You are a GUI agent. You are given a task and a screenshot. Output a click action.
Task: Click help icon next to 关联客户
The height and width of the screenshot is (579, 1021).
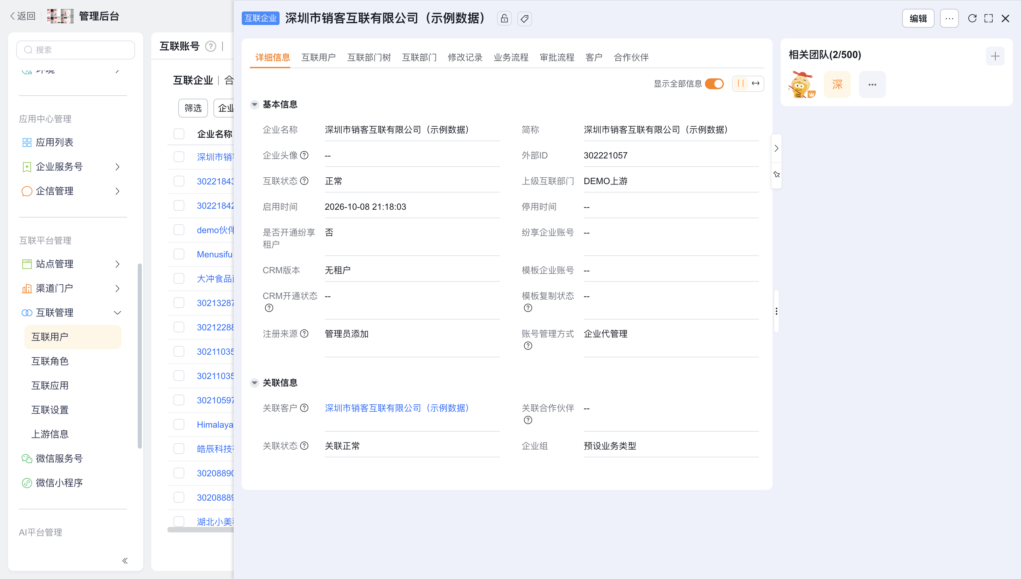click(x=304, y=408)
